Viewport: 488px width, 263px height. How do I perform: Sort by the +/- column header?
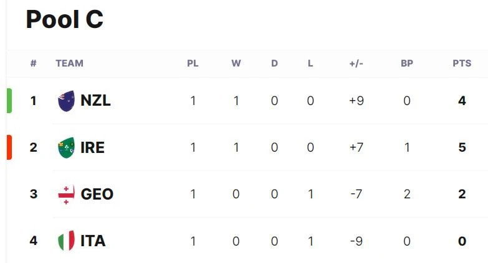[x=356, y=63]
